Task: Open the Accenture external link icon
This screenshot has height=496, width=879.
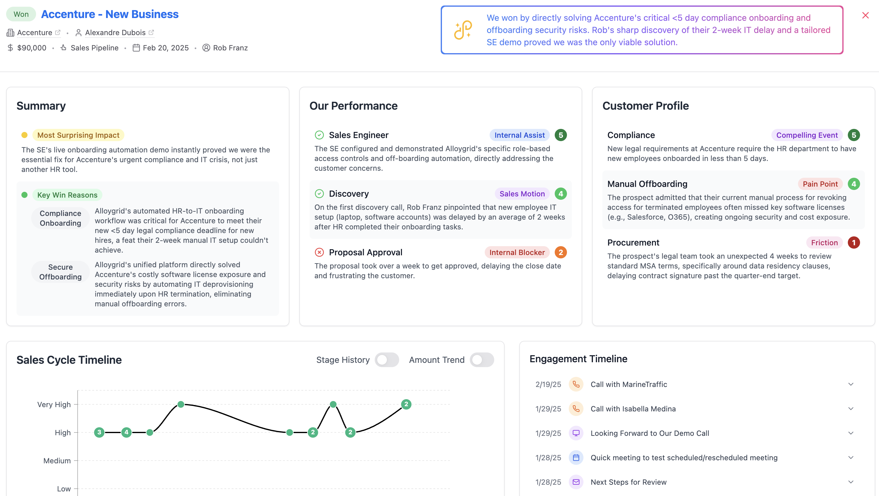Action: [x=57, y=32]
